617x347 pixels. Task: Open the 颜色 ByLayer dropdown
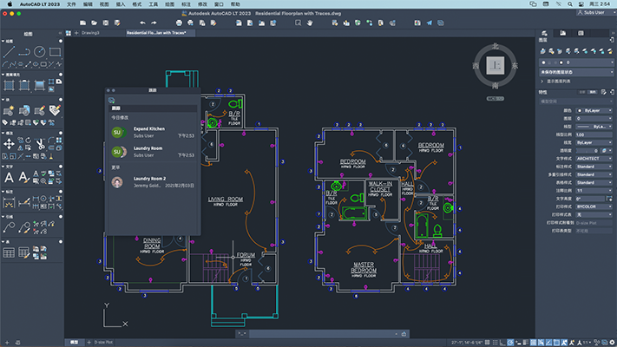pos(593,110)
